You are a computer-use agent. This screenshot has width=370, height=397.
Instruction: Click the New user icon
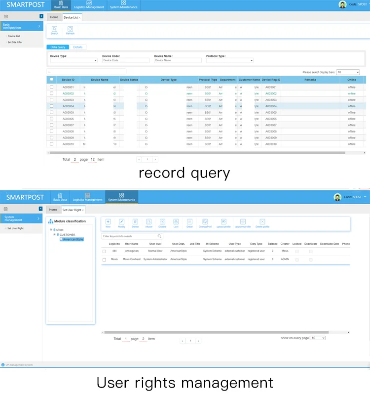point(108,222)
